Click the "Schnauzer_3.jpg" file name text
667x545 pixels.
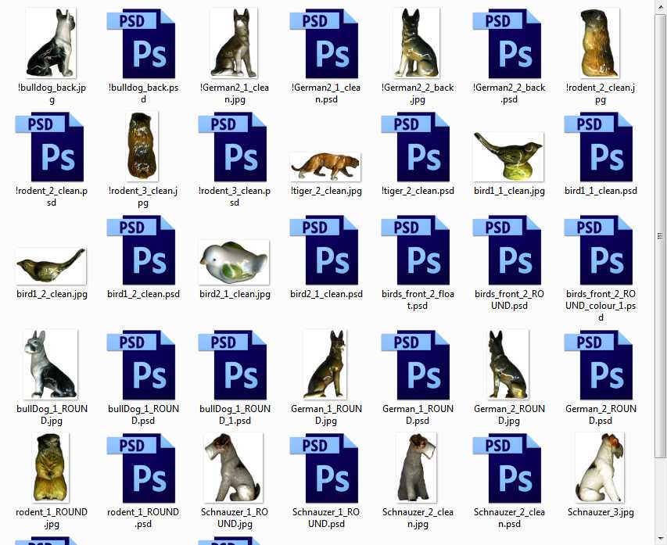[601, 512]
